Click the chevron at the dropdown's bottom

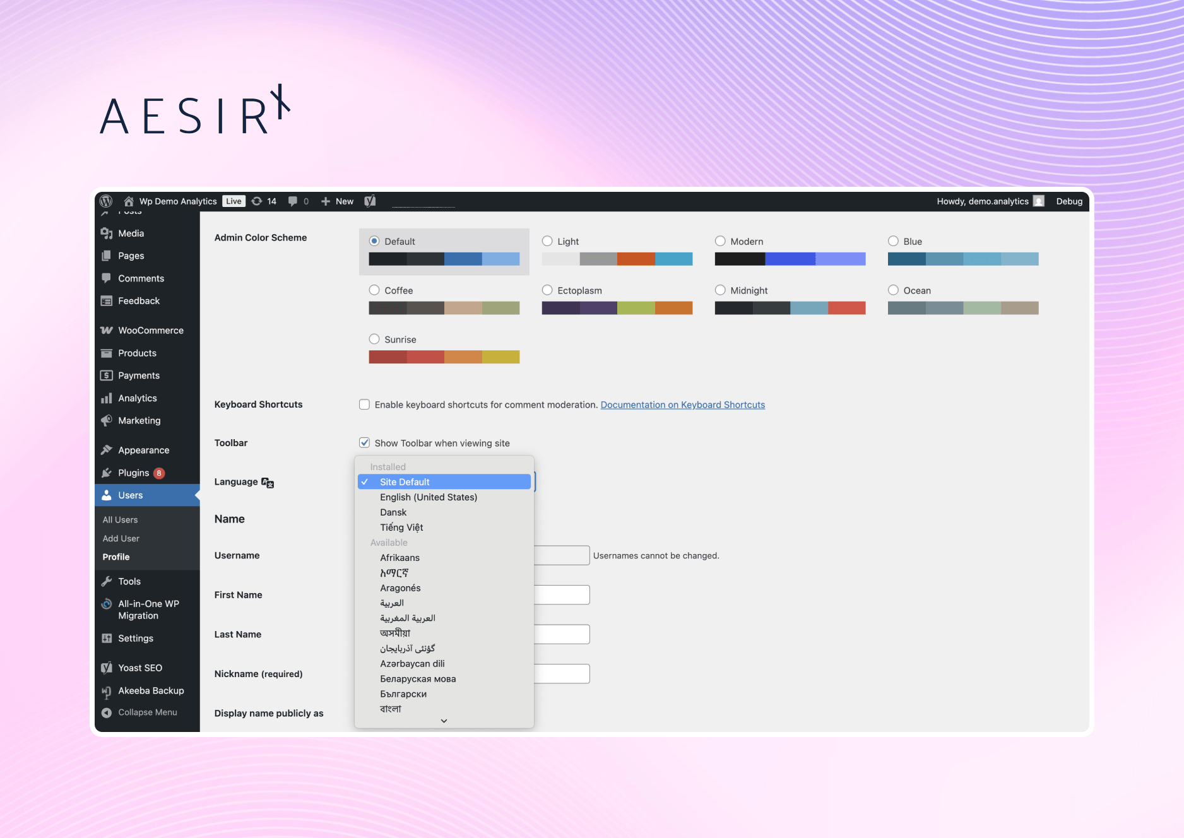[x=444, y=721]
